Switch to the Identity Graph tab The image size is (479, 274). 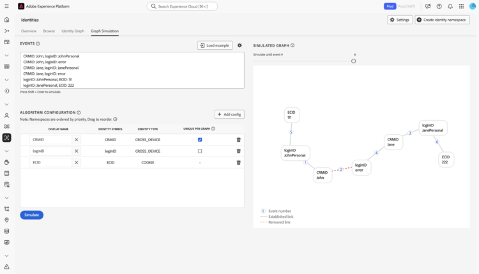pos(73,31)
